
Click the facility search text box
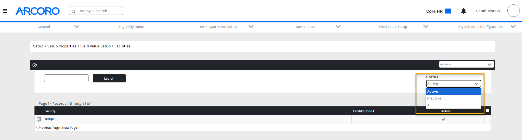pyautogui.click(x=66, y=78)
